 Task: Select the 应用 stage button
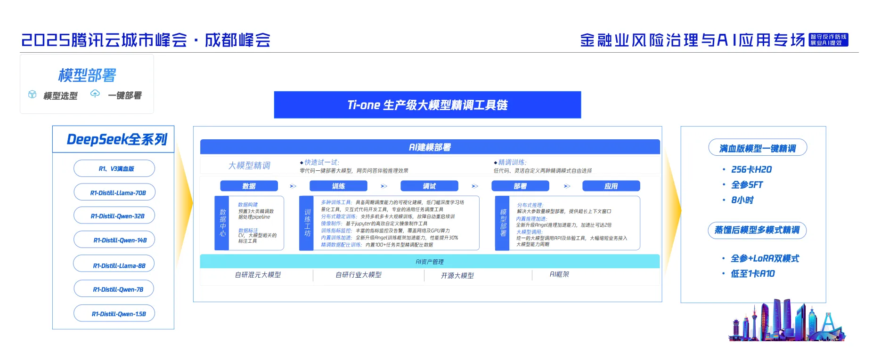pyautogui.click(x=611, y=186)
